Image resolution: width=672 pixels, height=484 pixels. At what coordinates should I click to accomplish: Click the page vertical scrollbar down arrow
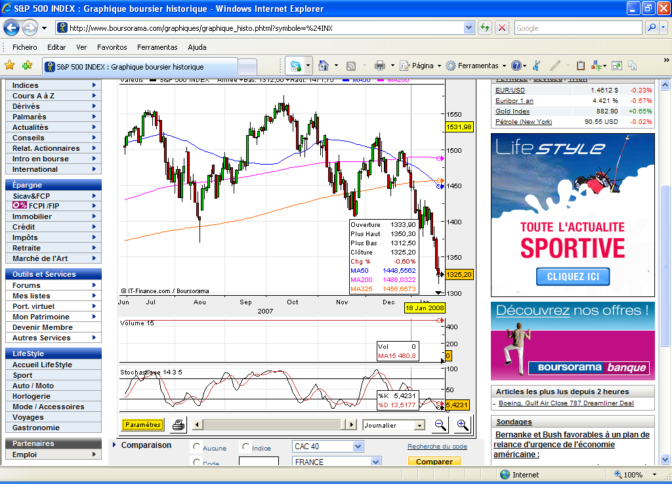coord(665,460)
